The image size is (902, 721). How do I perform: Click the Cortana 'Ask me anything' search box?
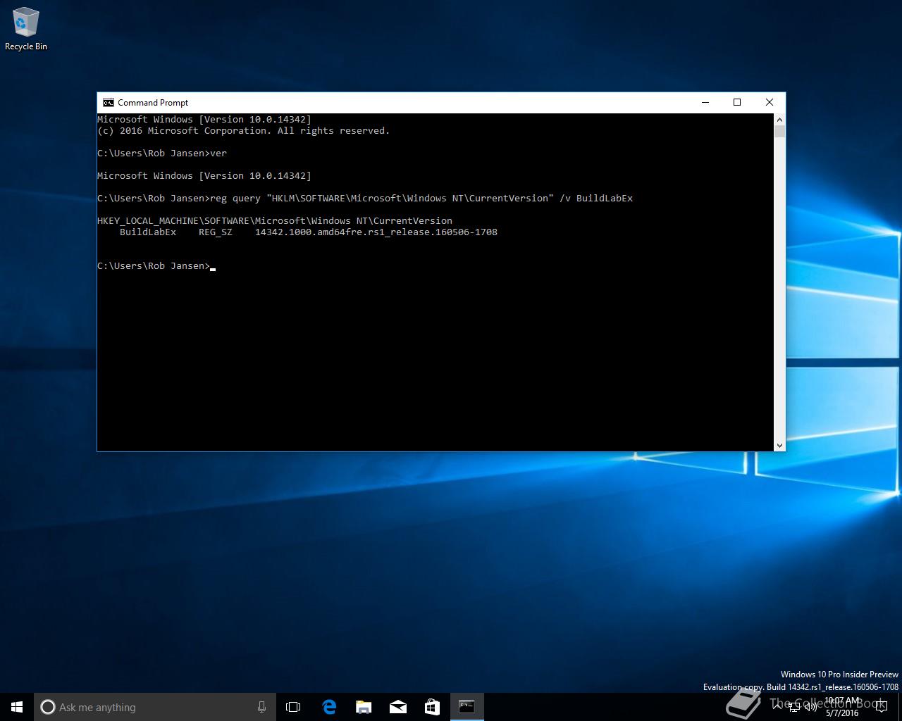[155, 707]
